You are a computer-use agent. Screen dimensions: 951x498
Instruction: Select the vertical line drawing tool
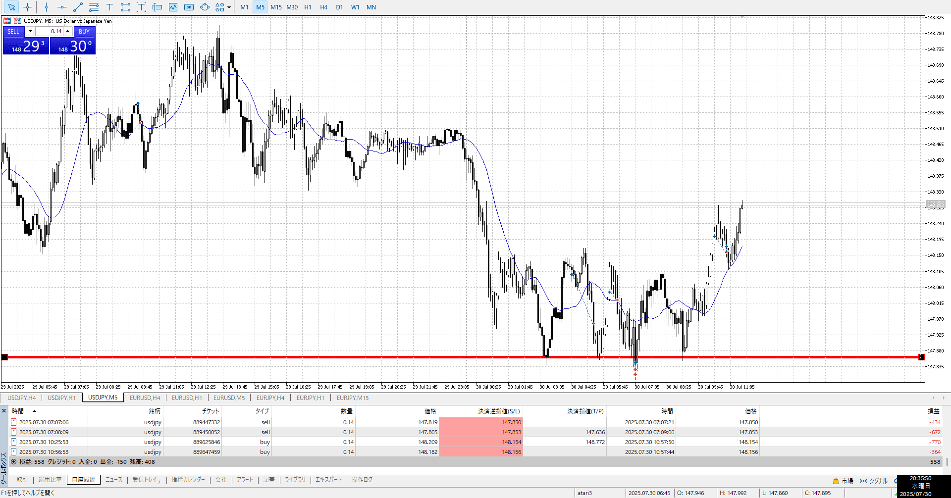(46, 7)
